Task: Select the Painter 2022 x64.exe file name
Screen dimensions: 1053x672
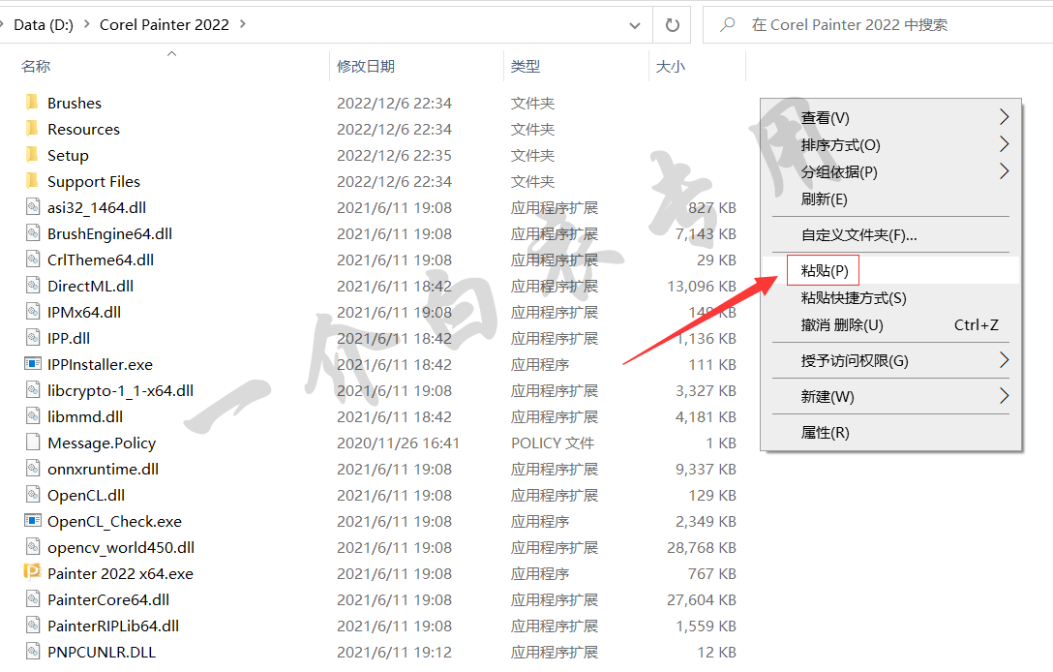Action: 120,573
